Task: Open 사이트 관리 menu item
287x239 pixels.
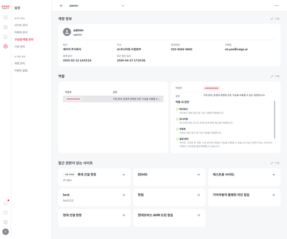Action: coord(21,25)
